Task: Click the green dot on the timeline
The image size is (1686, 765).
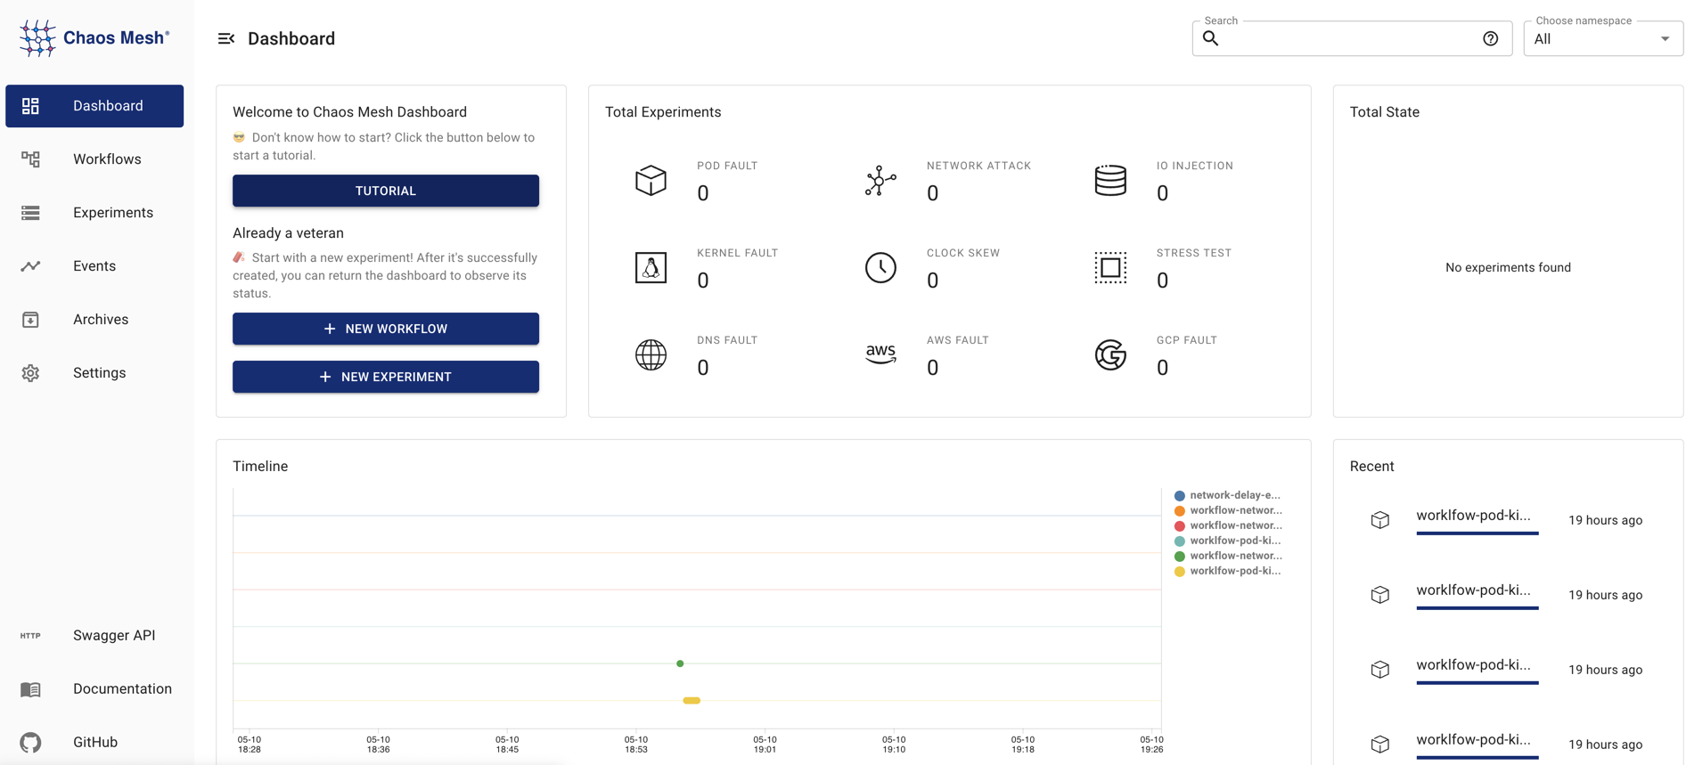Action: click(x=680, y=663)
